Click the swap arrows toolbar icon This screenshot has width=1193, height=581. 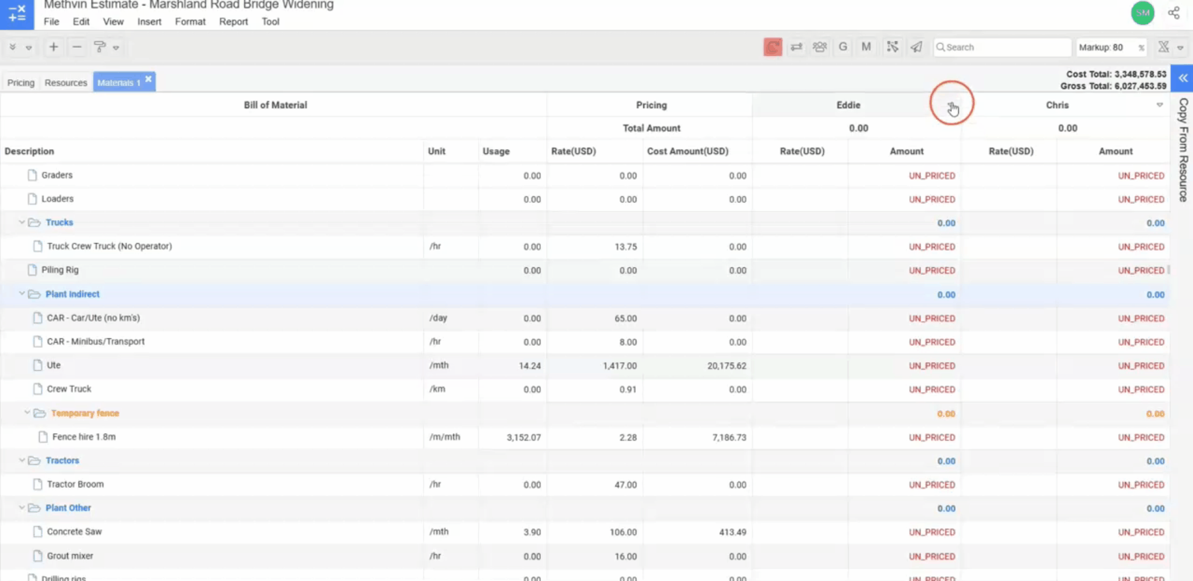tap(796, 47)
